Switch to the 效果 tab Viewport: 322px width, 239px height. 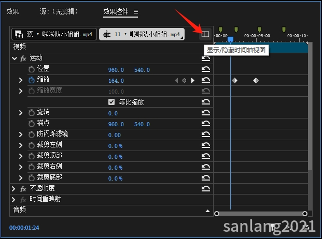12,11
